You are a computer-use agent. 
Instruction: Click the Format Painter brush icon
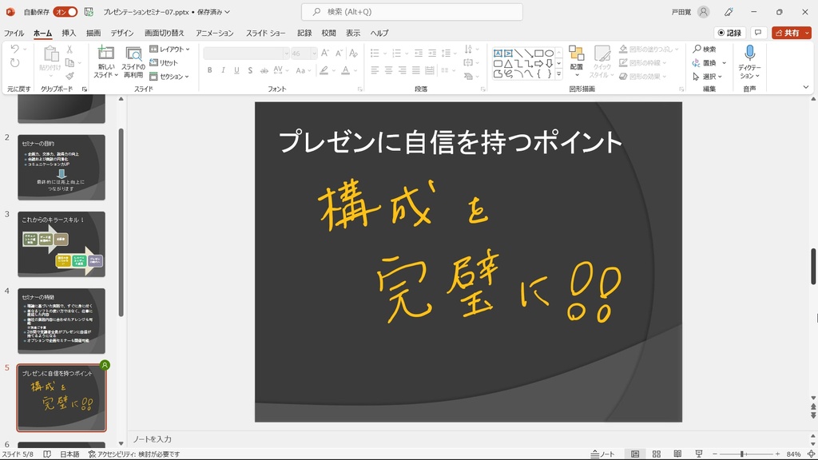69,76
